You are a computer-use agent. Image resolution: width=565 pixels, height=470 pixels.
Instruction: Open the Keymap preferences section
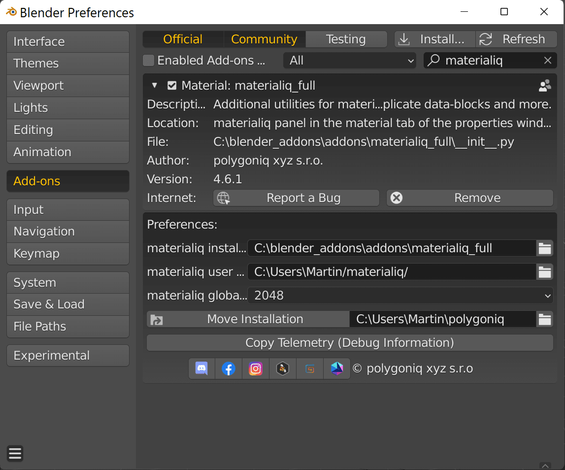click(68, 254)
